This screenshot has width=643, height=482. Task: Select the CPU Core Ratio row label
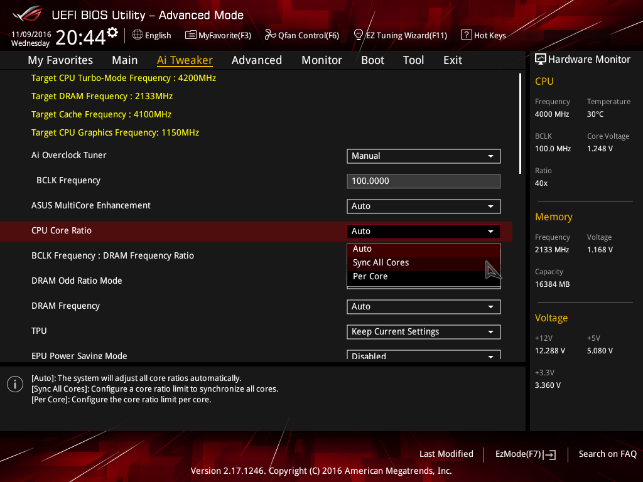[x=62, y=230]
